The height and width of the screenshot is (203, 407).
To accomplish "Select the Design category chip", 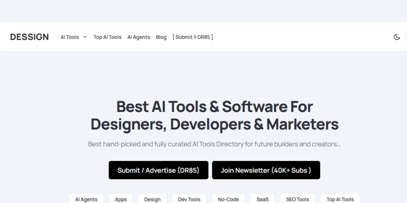I will point(152,199).
